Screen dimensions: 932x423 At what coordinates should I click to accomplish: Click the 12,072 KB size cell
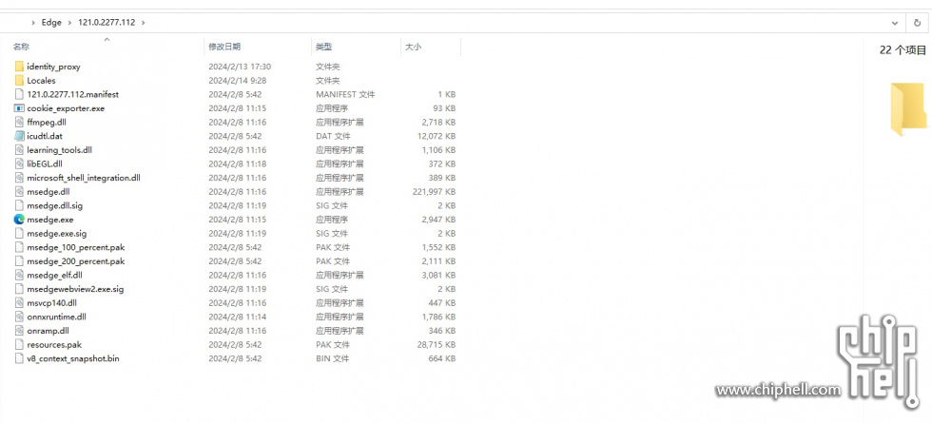coord(437,136)
